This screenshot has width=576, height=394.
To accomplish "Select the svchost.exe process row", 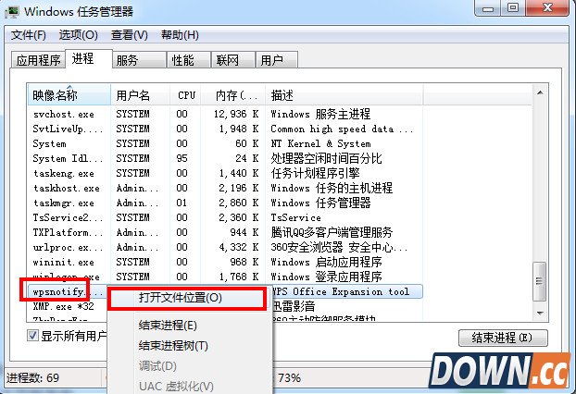I will 225,114.
